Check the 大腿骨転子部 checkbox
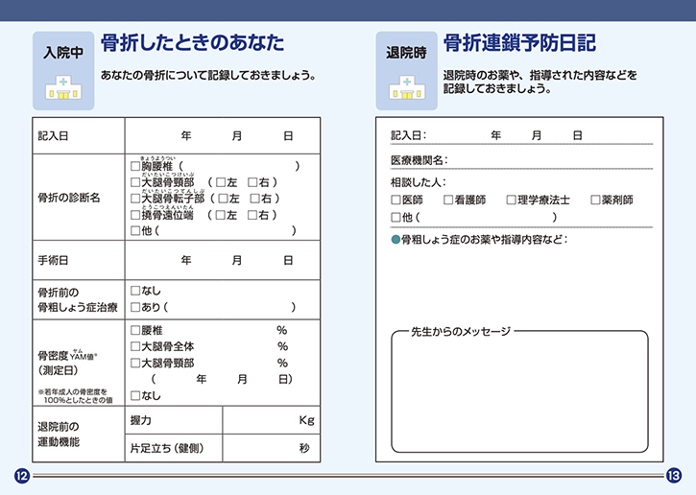Viewport: 696px width, 495px height. pos(135,199)
